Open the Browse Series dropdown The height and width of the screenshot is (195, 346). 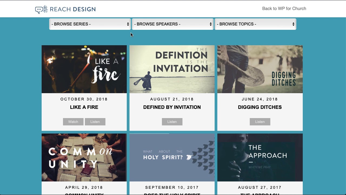pyautogui.click(x=90, y=24)
